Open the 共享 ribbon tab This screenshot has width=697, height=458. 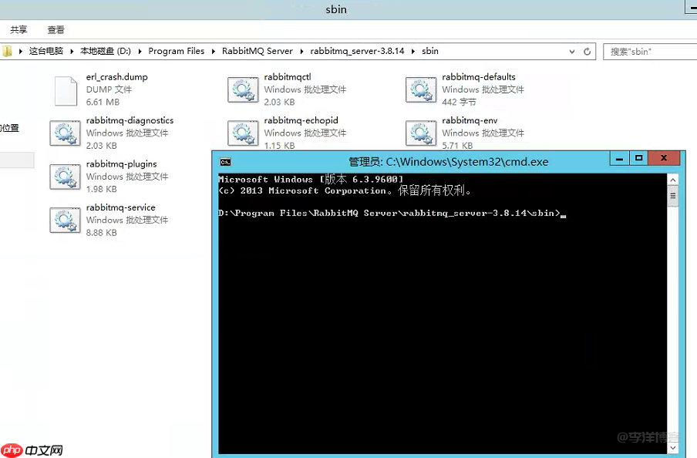pyautogui.click(x=19, y=29)
